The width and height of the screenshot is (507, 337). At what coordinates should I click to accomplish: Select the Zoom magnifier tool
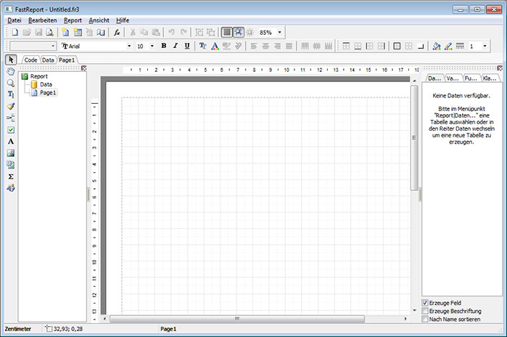coord(11,83)
